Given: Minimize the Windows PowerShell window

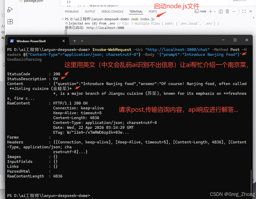Looking at the screenshot, I should click(223, 40).
